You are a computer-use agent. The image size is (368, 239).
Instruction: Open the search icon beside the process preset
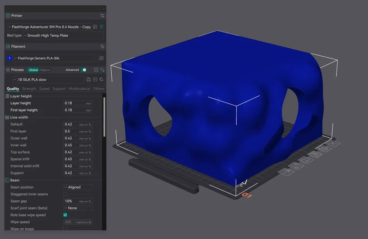101,79
